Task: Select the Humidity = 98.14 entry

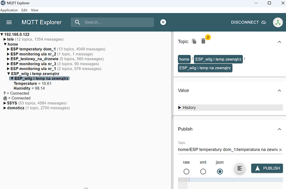Action: pyautogui.click(x=29, y=88)
